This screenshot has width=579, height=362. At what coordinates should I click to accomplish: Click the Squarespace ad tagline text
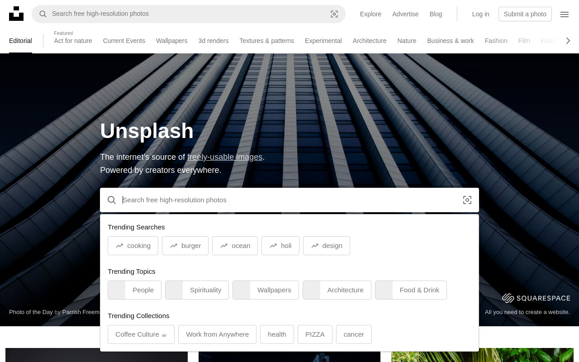527,312
